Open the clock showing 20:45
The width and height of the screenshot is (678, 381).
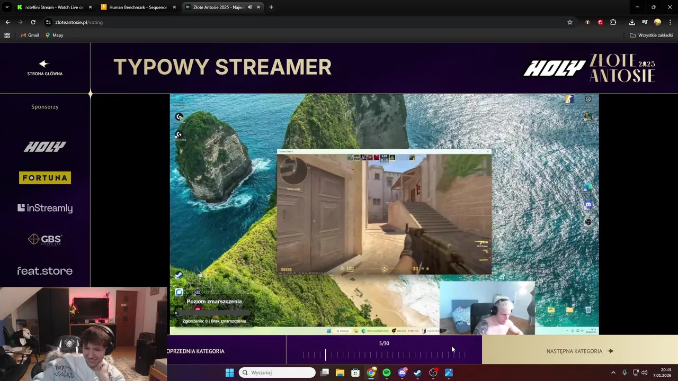pos(662,373)
